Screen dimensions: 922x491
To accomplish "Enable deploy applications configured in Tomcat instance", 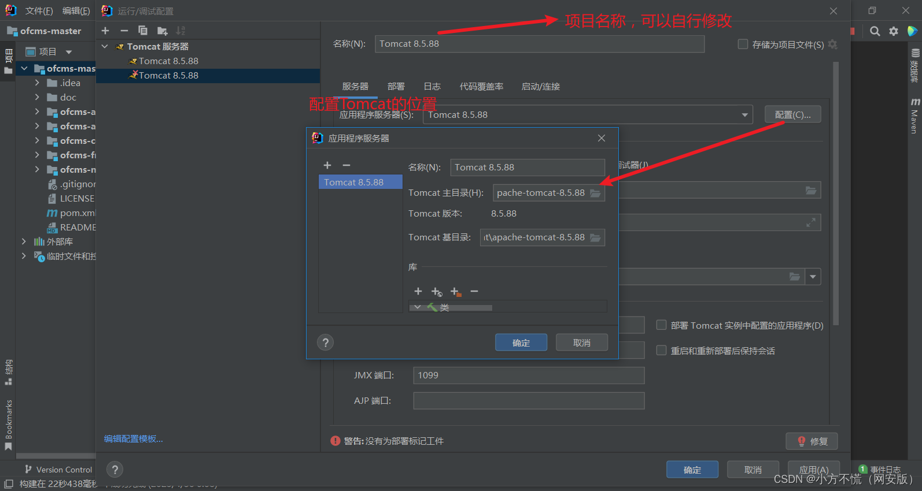I will pos(662,325).
